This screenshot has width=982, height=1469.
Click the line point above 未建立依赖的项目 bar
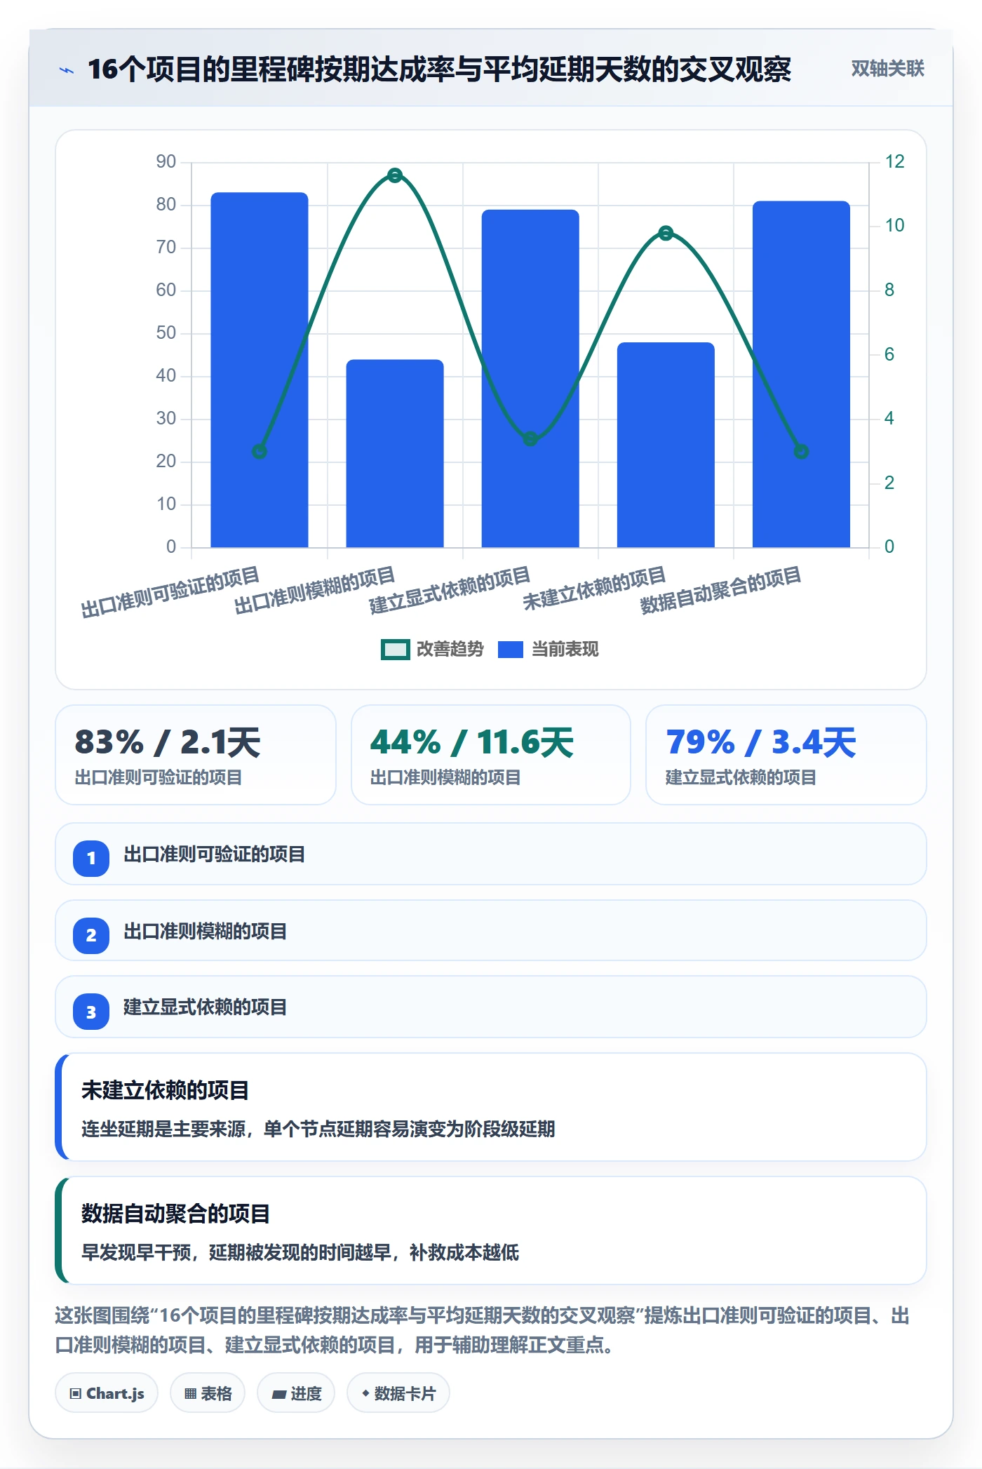tap(666, 233)
